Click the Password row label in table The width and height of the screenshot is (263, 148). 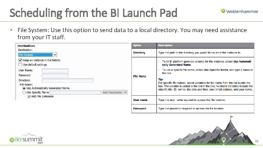tap(140, 109)
